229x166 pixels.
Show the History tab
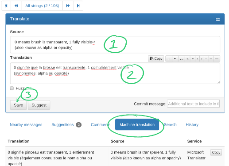192,124
